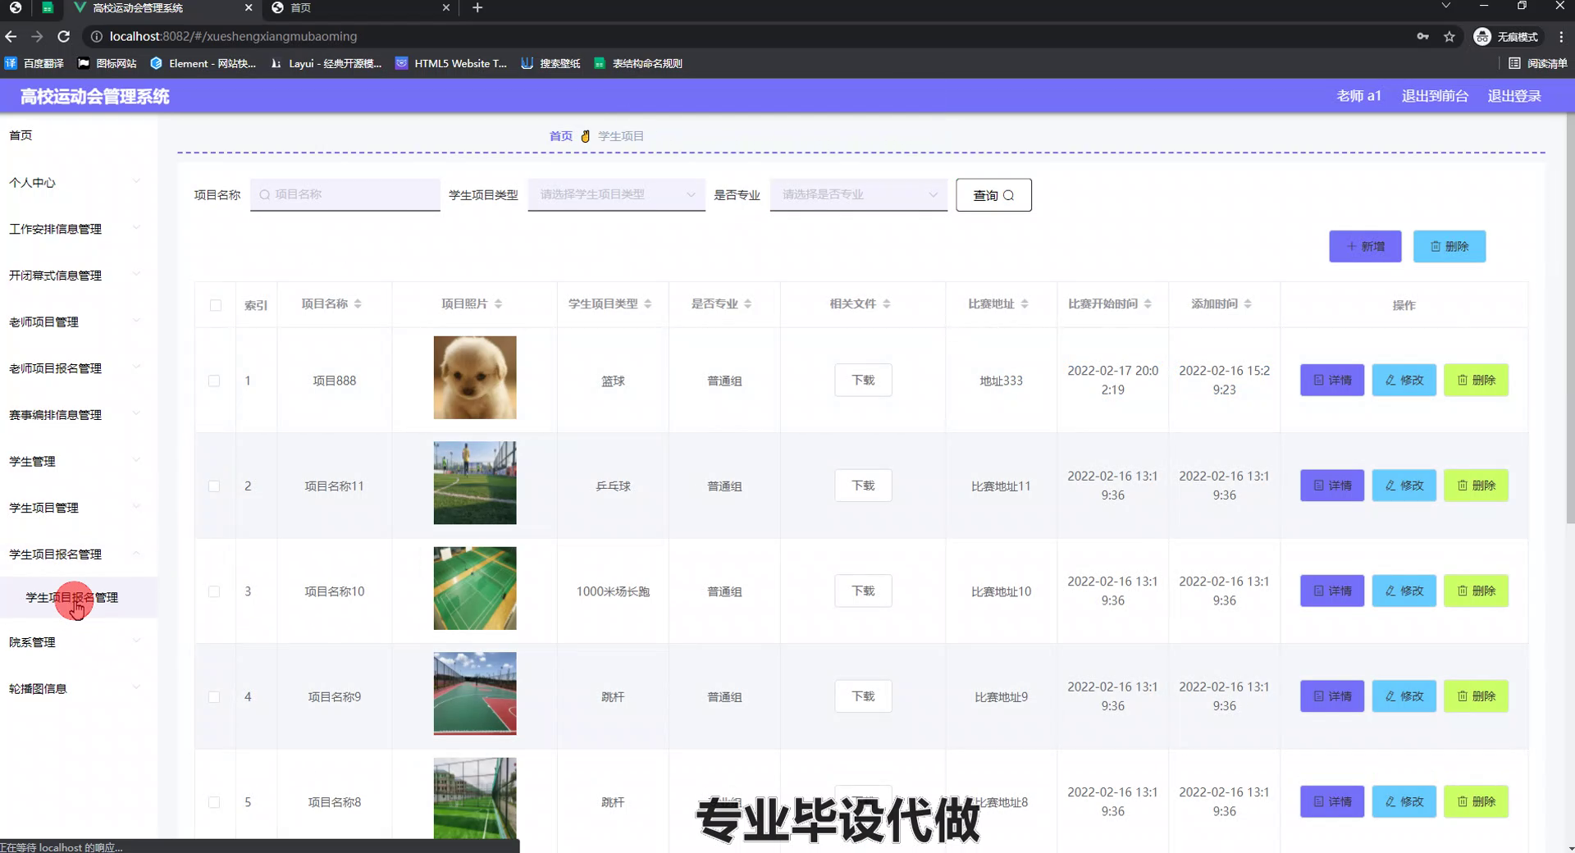1575x853 pixels.
Task: Sort the table by 添加时间 column
Action: tap(1248, 304)
